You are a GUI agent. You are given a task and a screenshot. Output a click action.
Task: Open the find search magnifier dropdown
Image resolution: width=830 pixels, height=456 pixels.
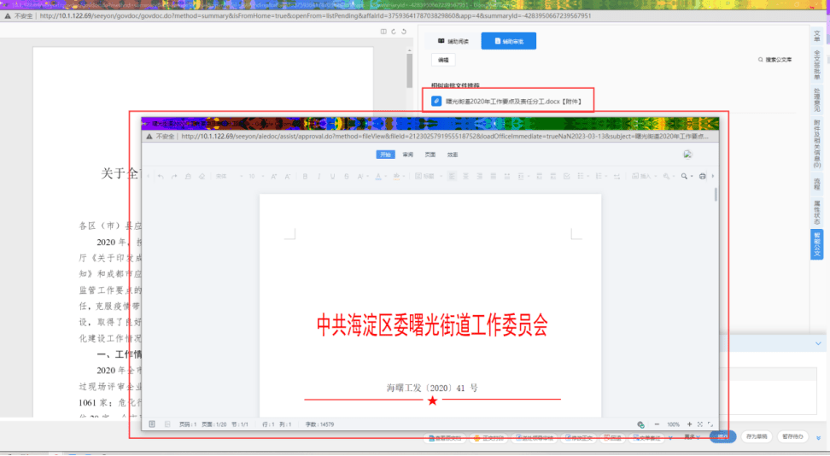click(687, 177)
